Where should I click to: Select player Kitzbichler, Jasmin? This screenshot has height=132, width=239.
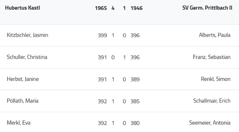[x=27, y=35]
